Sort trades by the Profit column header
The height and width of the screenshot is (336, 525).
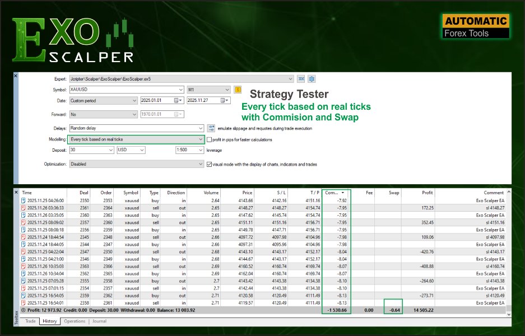(428, 193)
